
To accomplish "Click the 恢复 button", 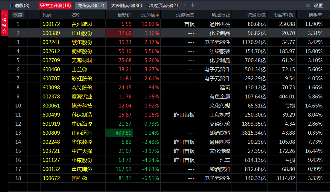I will tap(18, 15).
